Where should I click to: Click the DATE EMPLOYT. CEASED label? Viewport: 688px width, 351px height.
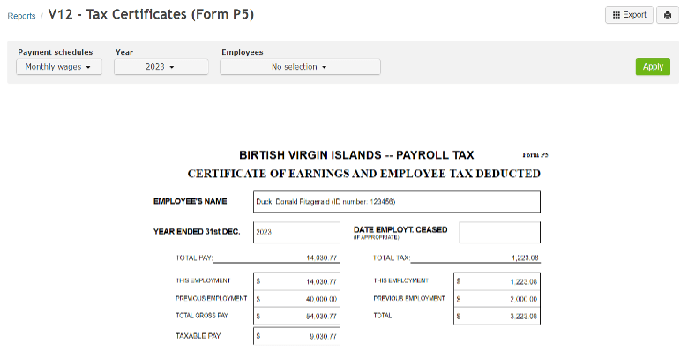[400, 229]
